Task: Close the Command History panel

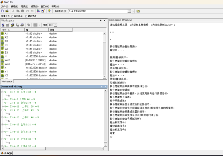Action: pyautogui.click(x=106, y=86)
